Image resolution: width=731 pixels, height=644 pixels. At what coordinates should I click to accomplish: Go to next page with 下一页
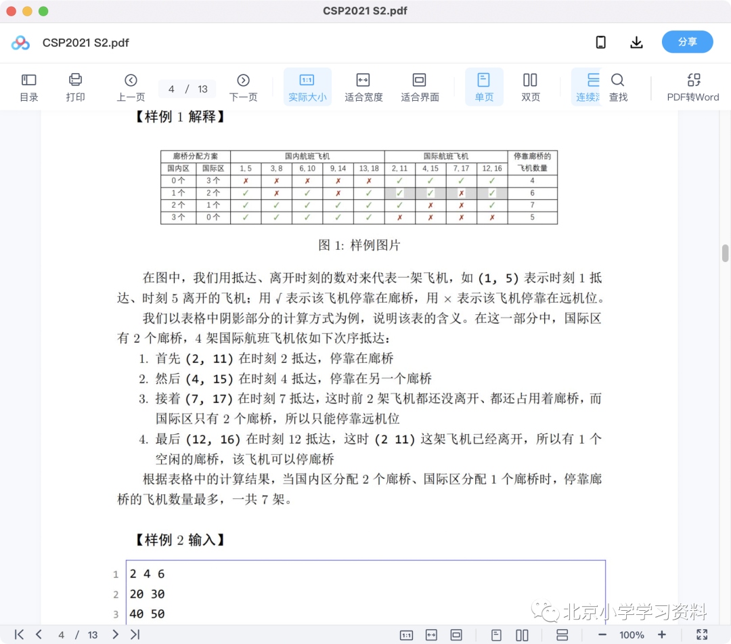(x=243, y=87)
